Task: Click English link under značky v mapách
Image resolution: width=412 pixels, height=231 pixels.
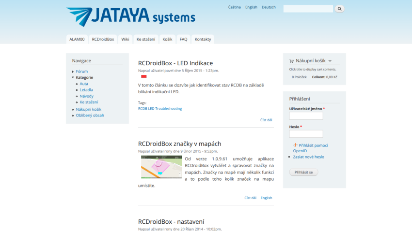Action: pyautogui.click(x=266, y=198)
